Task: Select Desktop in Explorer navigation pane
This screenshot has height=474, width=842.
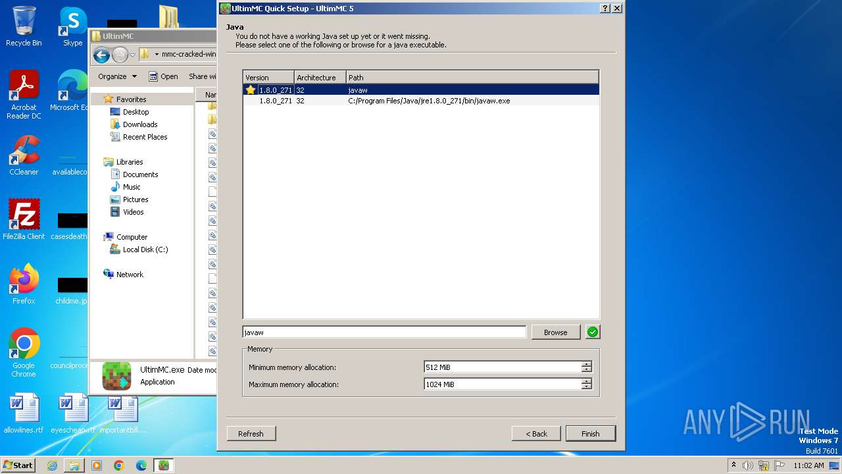Action: pyautogui.click(x=136, y=112)
